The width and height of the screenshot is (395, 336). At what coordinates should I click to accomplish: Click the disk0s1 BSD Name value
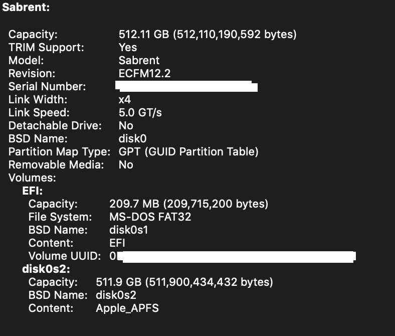click(x=128, y=230)
